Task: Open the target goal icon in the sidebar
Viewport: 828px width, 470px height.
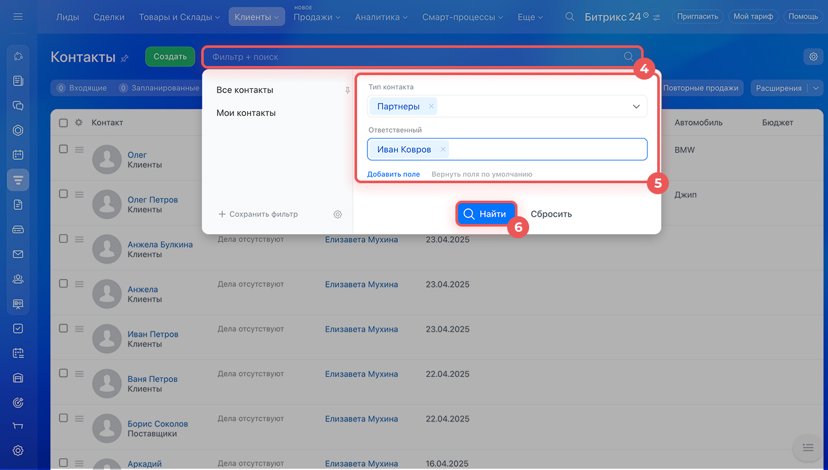Action: click(x=18, y=403)
